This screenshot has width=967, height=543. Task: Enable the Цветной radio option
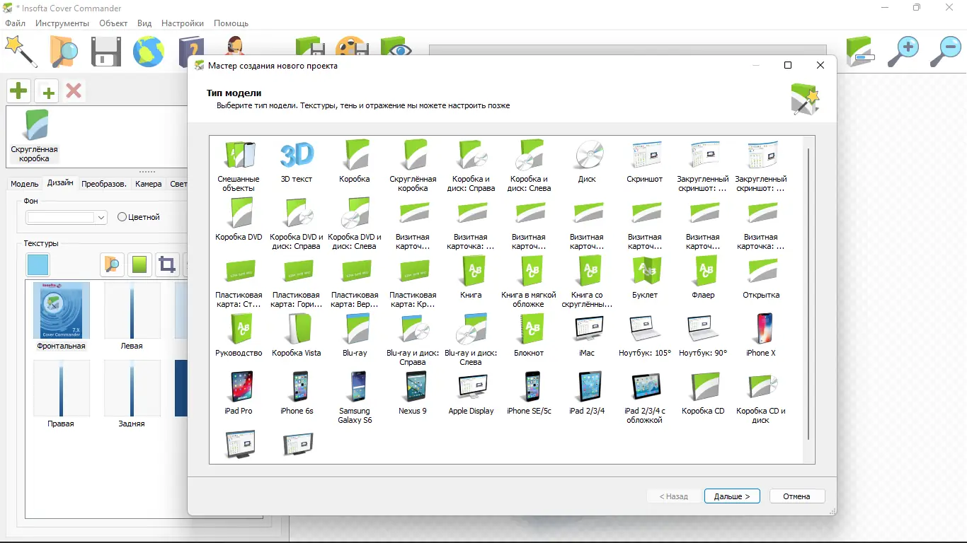[139, 217]
